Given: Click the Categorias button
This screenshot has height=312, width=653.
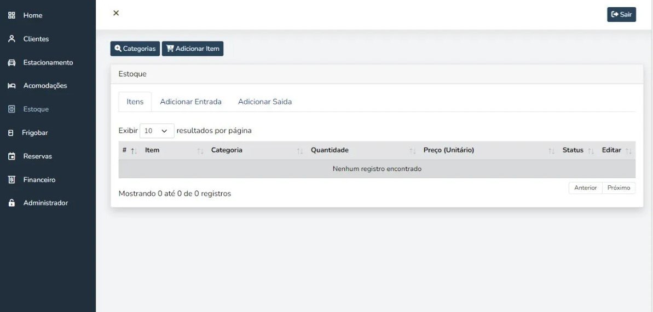Looking at the screenshot, I should pyautogui.click(x=135, y=49).
